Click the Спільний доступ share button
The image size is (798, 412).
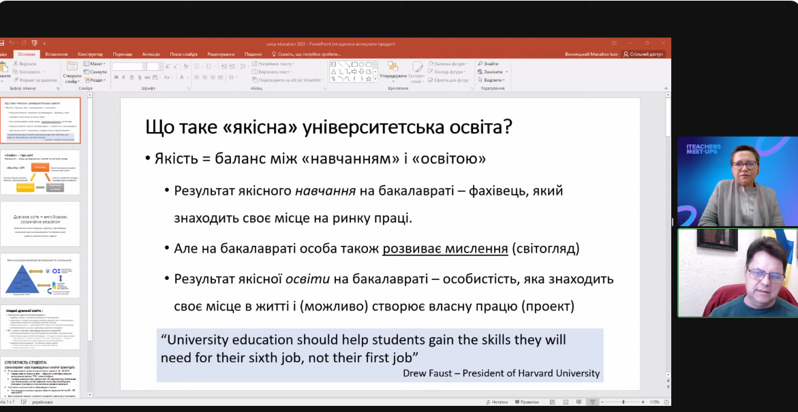click(x=643, y=54)
